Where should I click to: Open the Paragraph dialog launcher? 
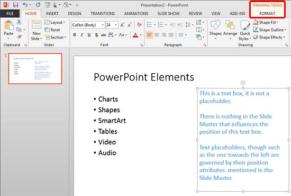pyautogui.click(x=205, y=45)
